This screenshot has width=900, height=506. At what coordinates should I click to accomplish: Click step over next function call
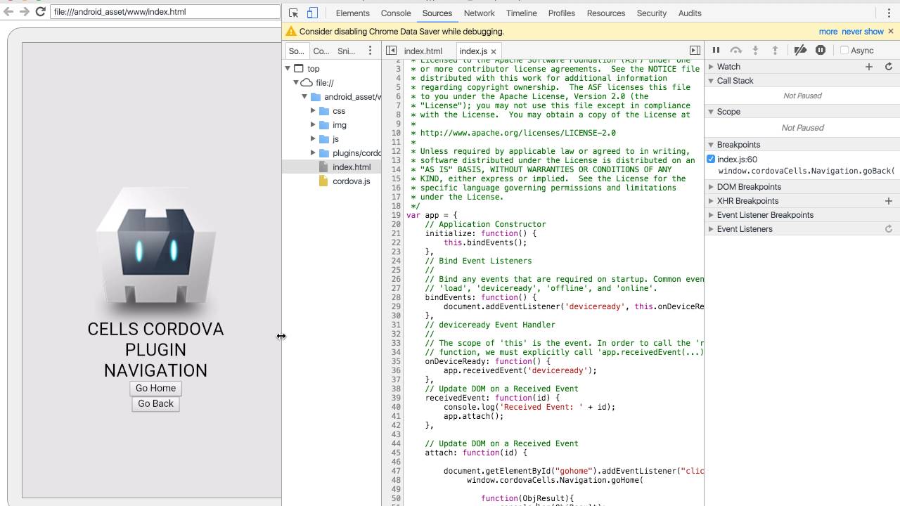(x=735, y=50)
